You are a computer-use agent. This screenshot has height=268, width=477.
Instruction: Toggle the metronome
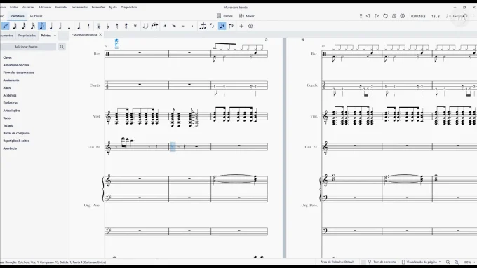point(394,16)
